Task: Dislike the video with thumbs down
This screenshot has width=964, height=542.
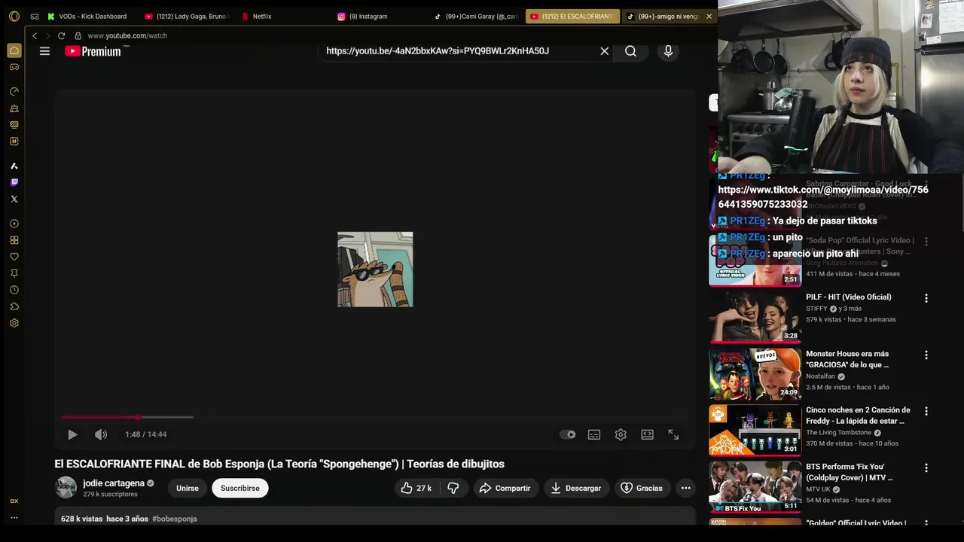Action: pos(453,488)
